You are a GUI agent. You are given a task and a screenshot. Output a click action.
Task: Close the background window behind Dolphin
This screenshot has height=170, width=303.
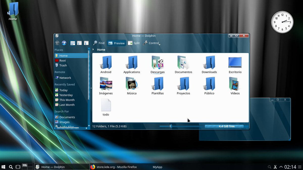[x=285, y=100]
